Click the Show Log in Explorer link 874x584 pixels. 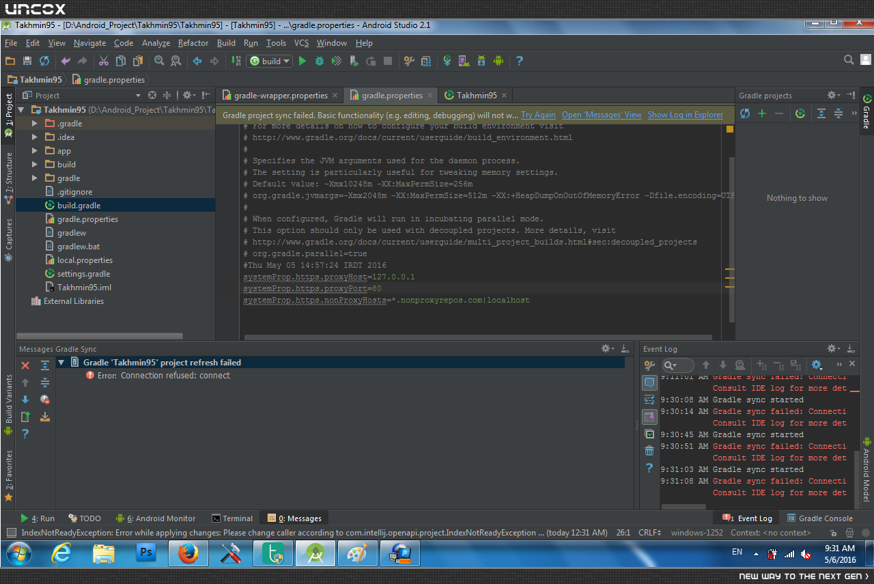686,115
